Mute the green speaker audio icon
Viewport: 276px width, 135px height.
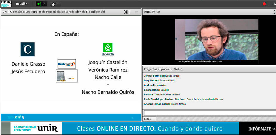click(x=39, y=4)
